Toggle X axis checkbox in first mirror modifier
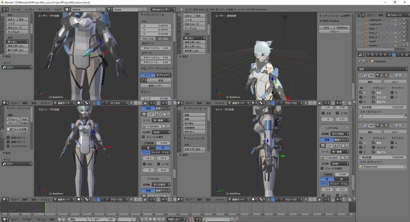The image size is (410, 222). [361, 92]
